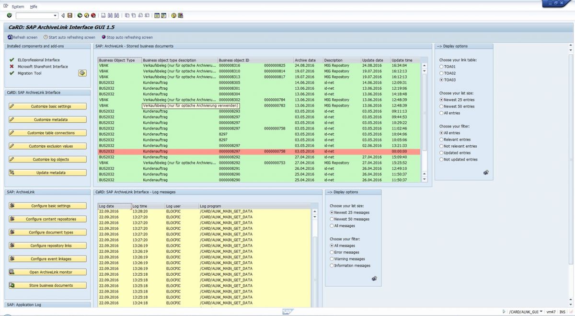
Task: Click Open ArchiveLink monitor button
Action: point(47,272)
